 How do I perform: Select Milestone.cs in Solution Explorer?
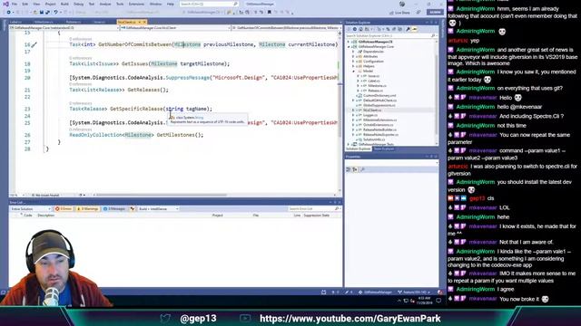377,86
